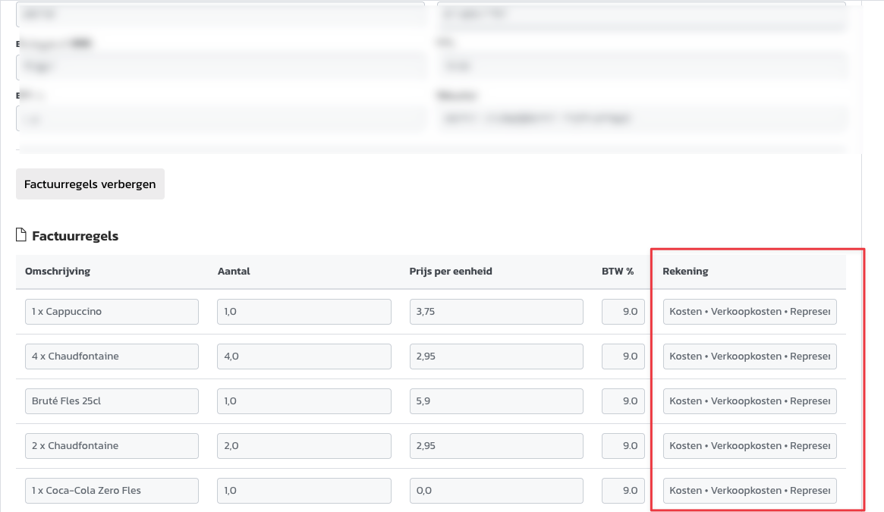Open Rekening dropdown for 4 x Chaudfontaine row
This screenshot has height=512, width=884.
[749, 357]
